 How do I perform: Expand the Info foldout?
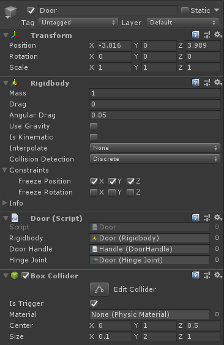5,203
